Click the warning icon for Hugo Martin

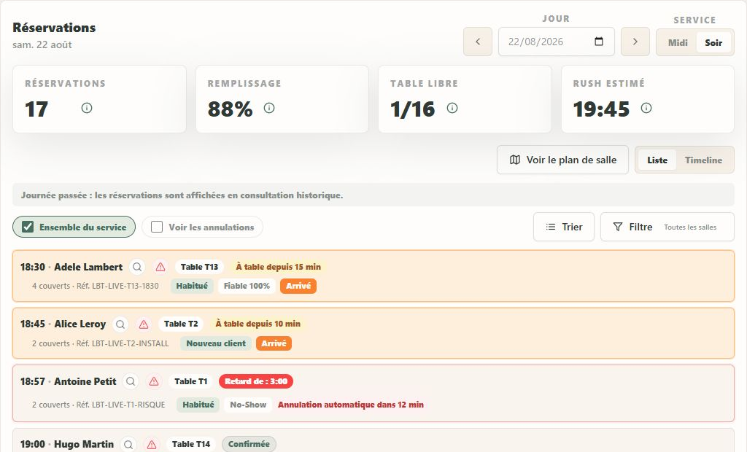click(x=152, y=445)
